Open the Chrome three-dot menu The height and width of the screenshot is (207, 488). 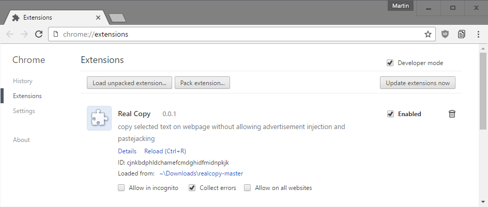[x=478, y=34]
